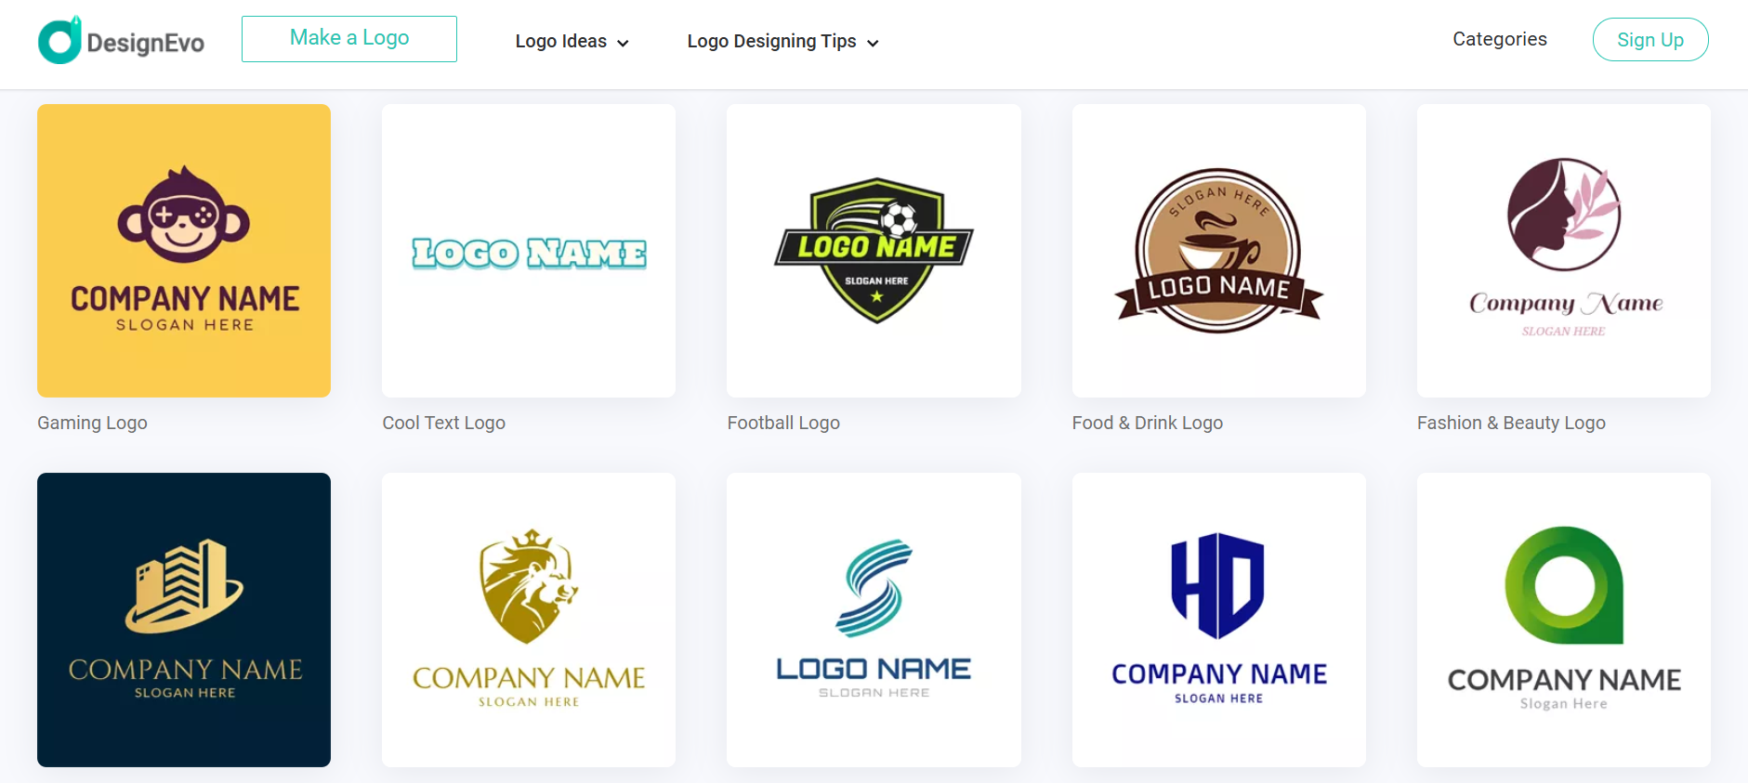Click the Sign Up button

coord(1650,40)
